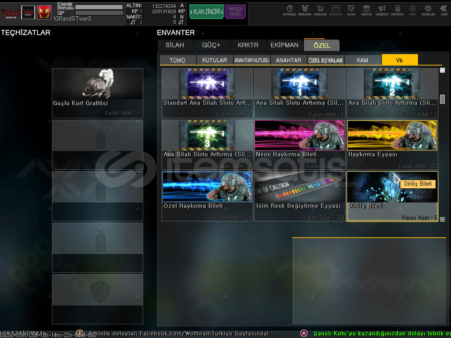The height and width of the screenshot is (338, 451).
Task: Select the Neon Haykırma Bileti item
Action: tap(299, 144)
